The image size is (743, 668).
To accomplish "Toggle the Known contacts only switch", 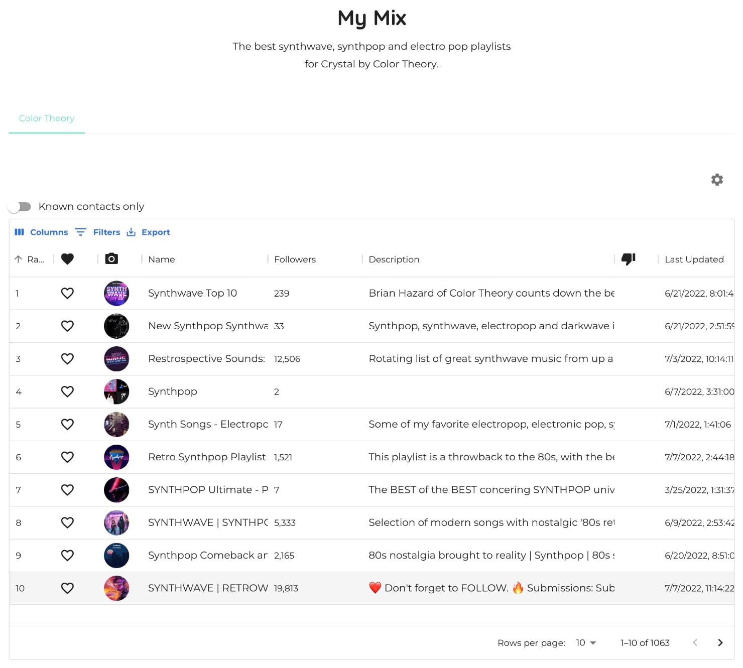I will coord(20,207).
